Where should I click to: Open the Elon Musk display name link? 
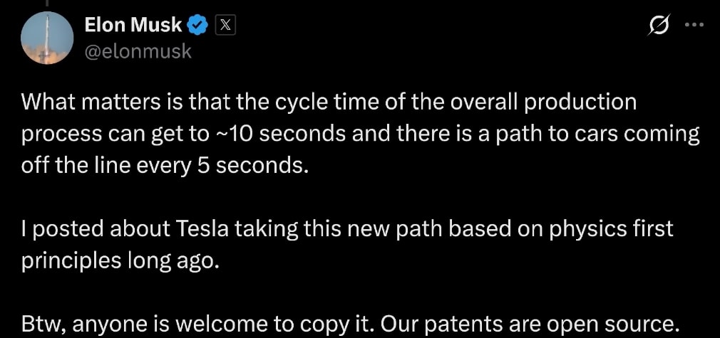point(133,26)
